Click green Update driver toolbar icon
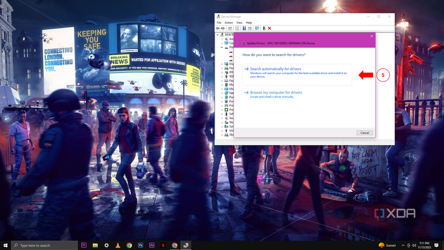This screenshot has width=444, height=250. click(264, 28)
